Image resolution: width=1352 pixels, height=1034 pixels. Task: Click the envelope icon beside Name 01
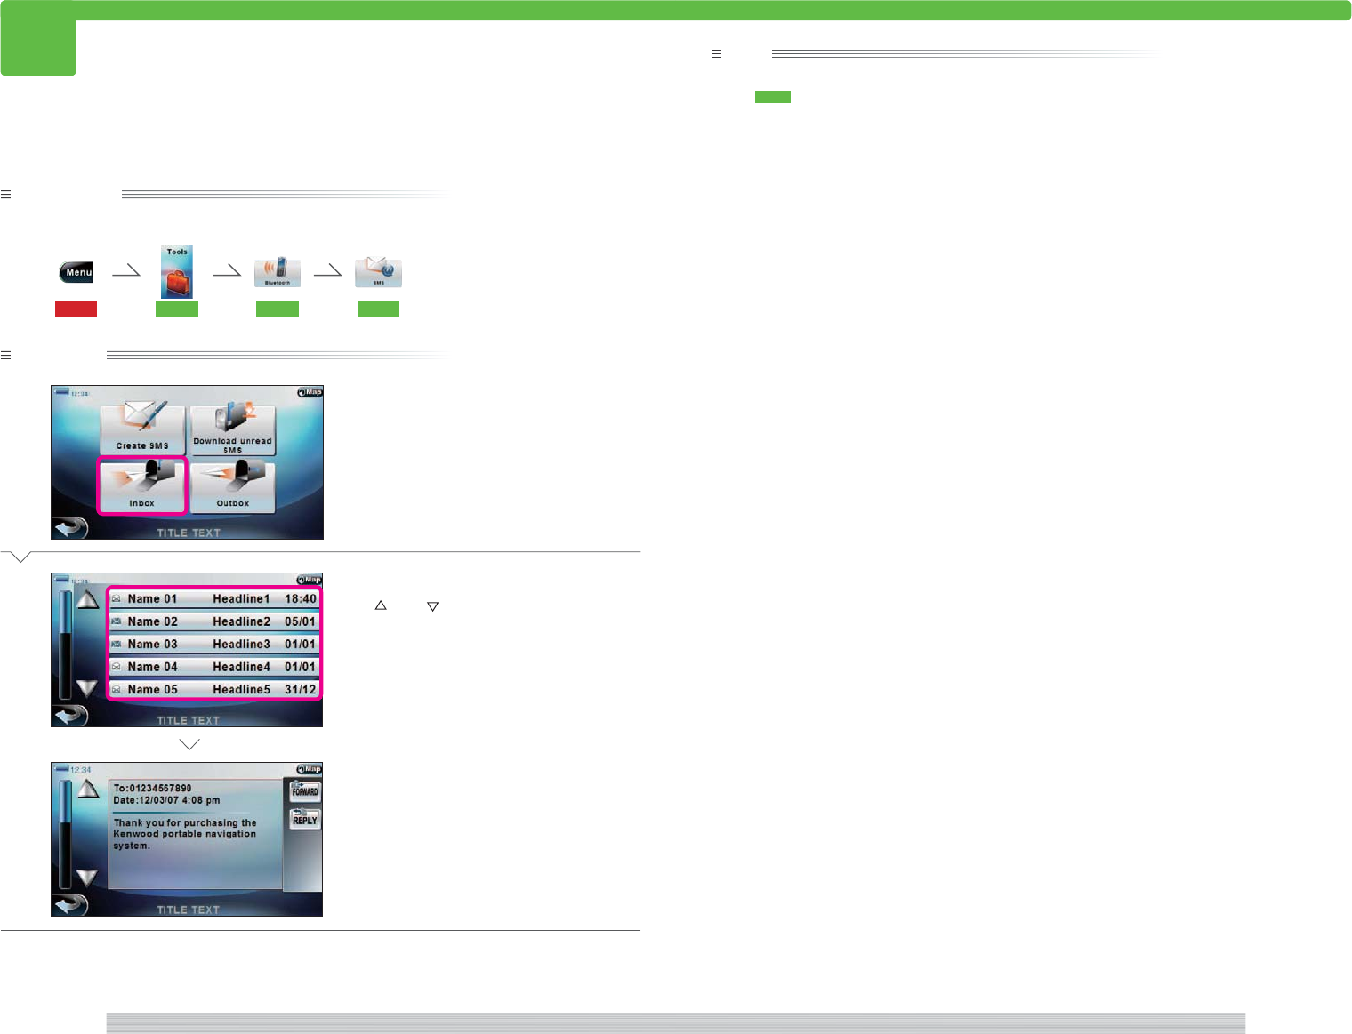click(117, 599)
